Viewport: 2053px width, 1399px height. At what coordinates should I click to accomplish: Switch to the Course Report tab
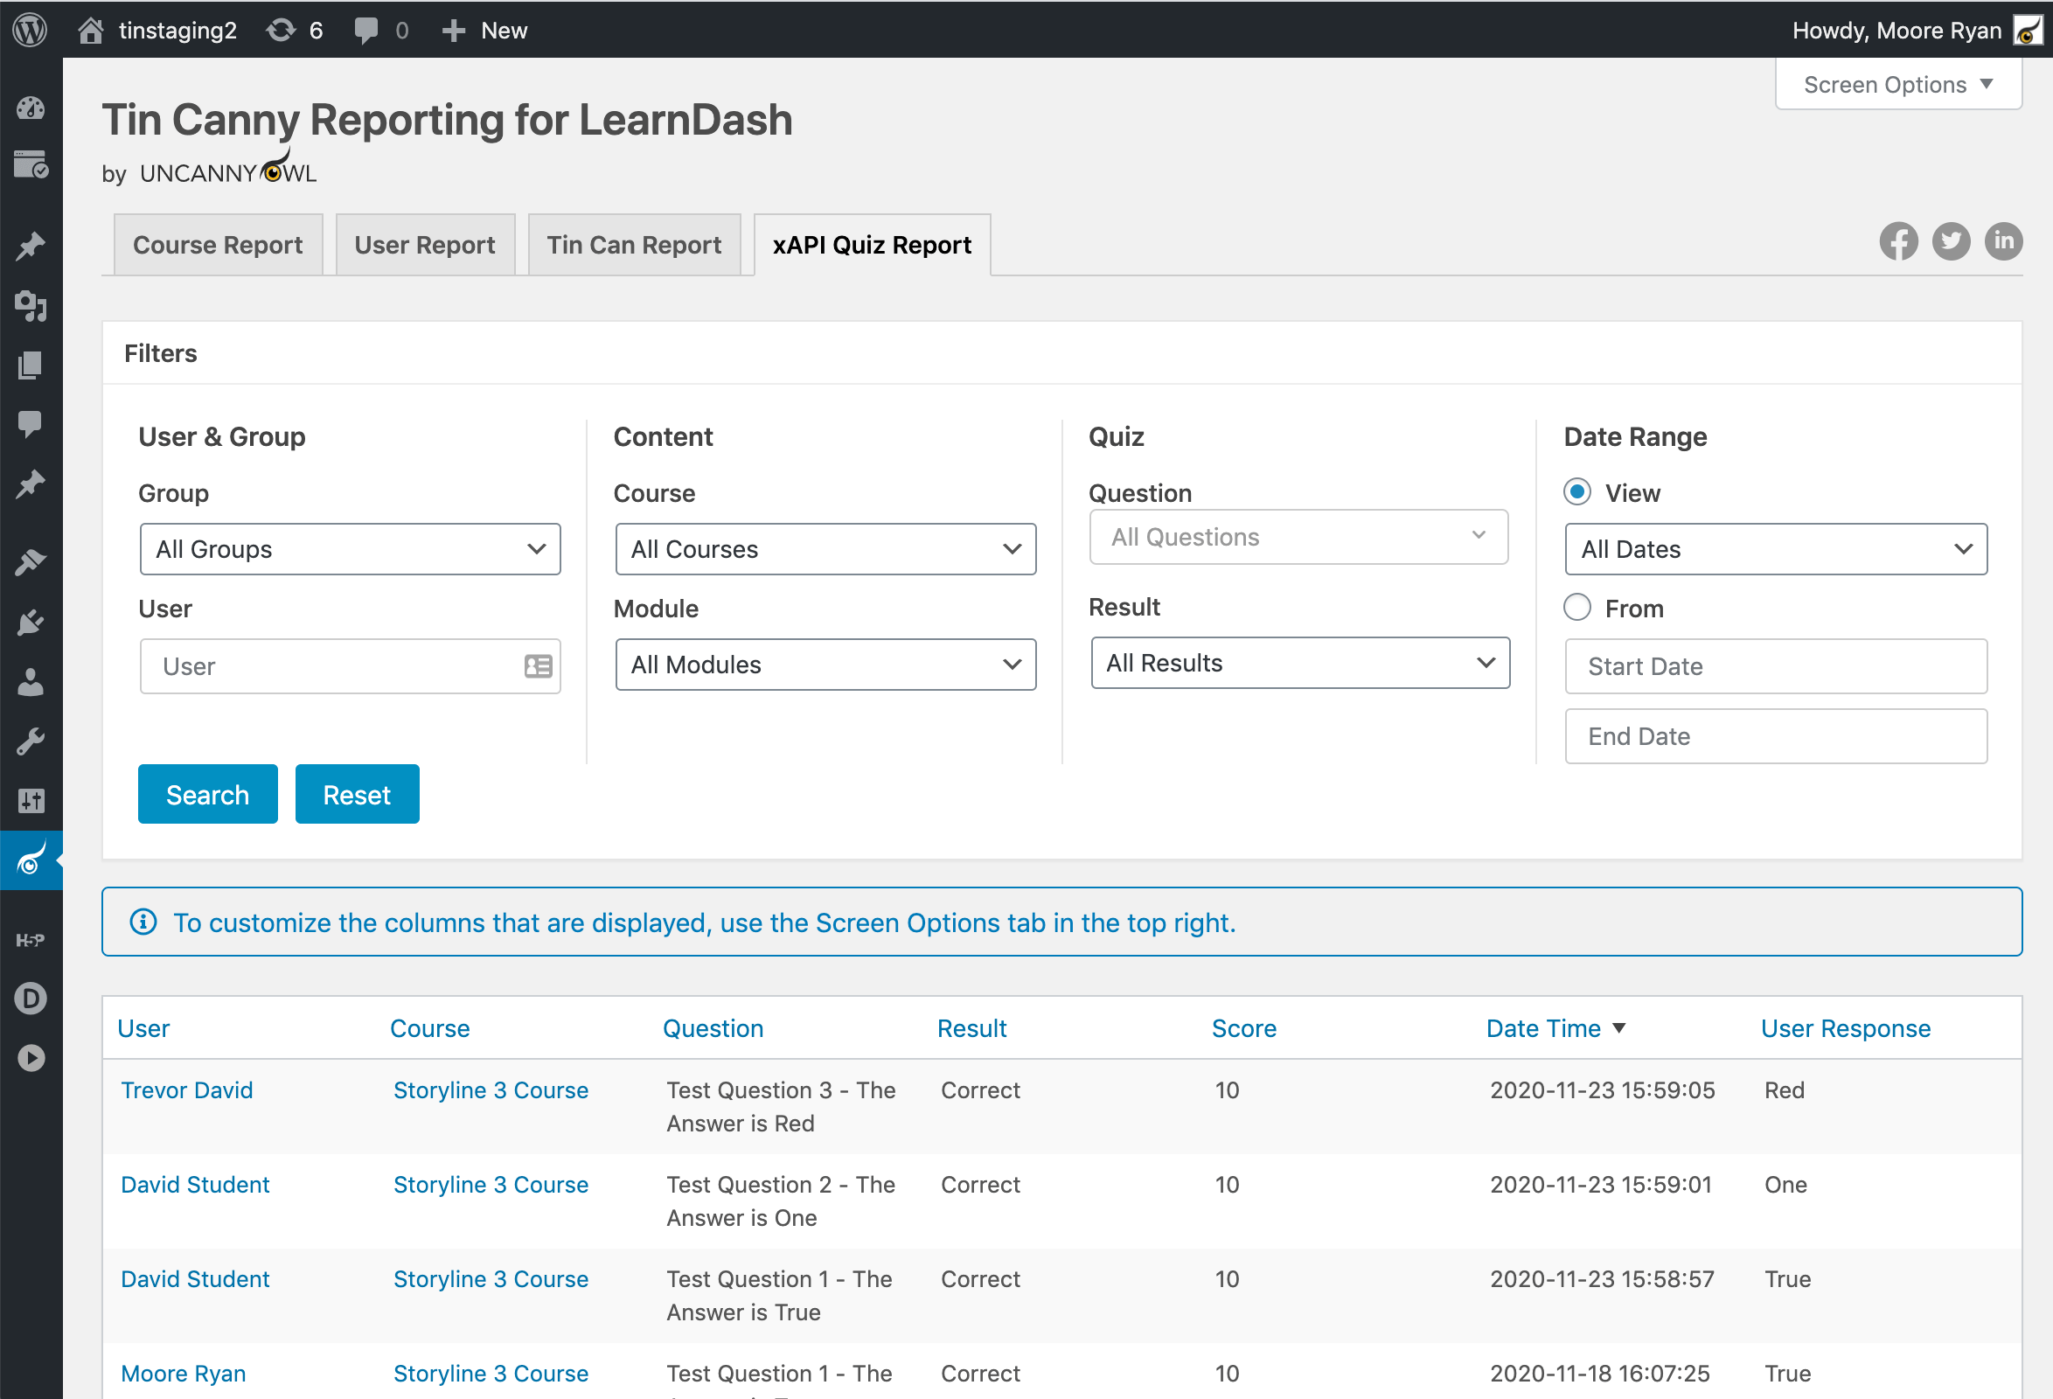click(x=218, y=245)
